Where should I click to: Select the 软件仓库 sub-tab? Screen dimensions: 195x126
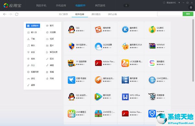(x=80, y=14)
